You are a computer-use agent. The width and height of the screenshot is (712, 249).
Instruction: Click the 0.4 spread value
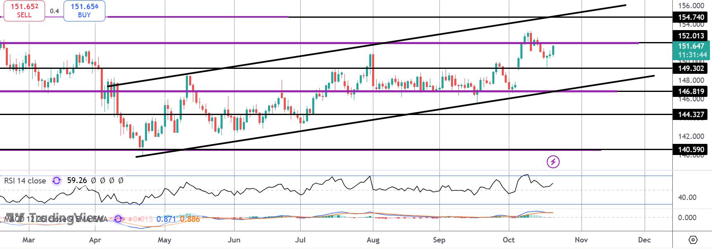[54, 11]
